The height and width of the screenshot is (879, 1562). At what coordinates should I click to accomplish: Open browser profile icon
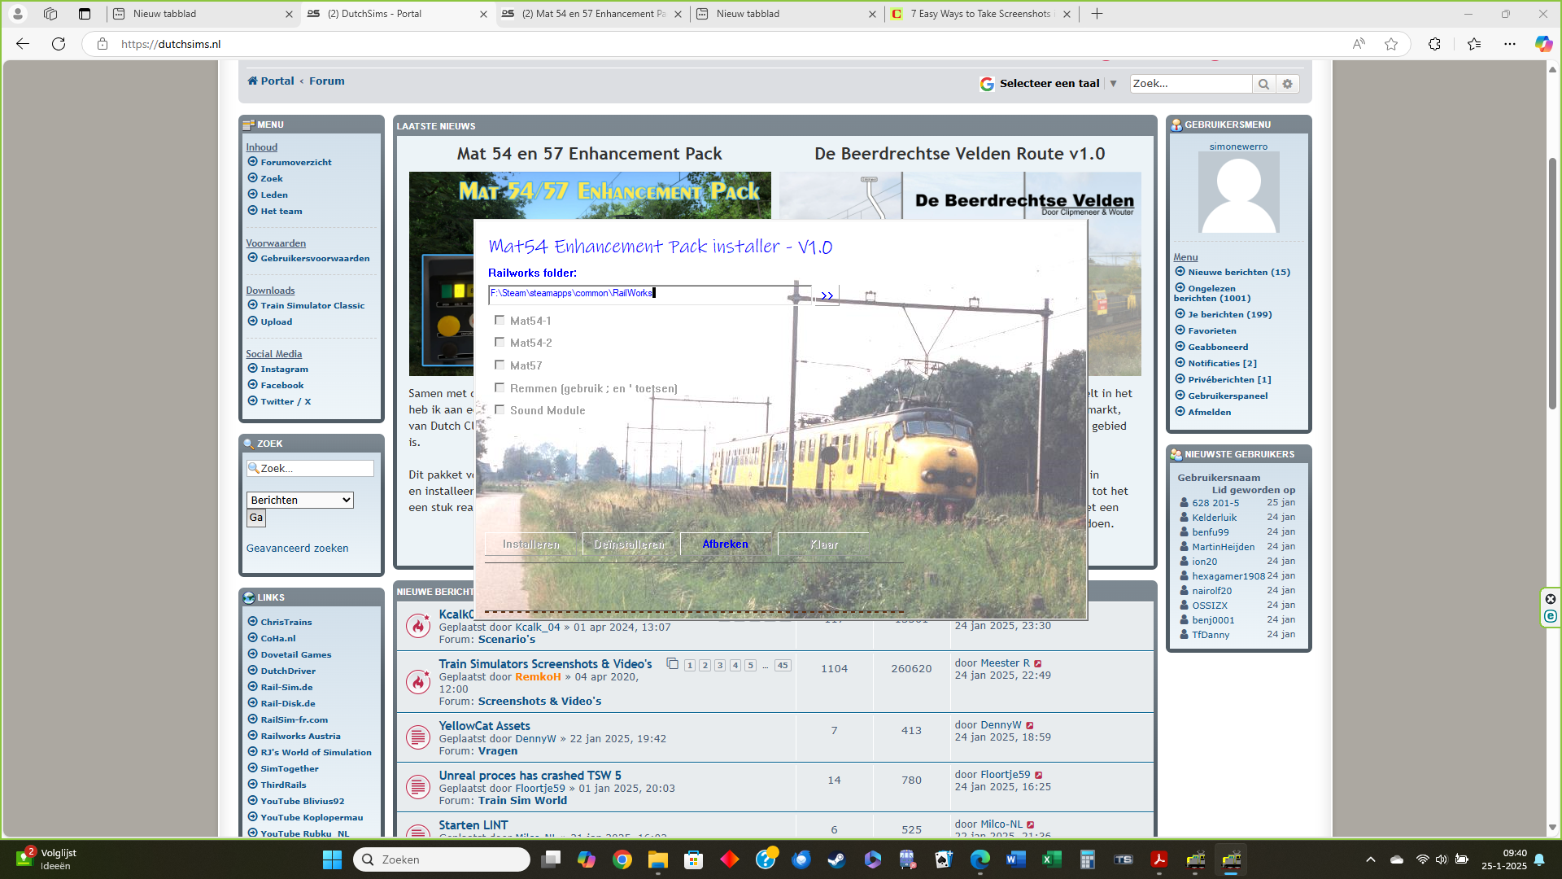pos(17,14)
